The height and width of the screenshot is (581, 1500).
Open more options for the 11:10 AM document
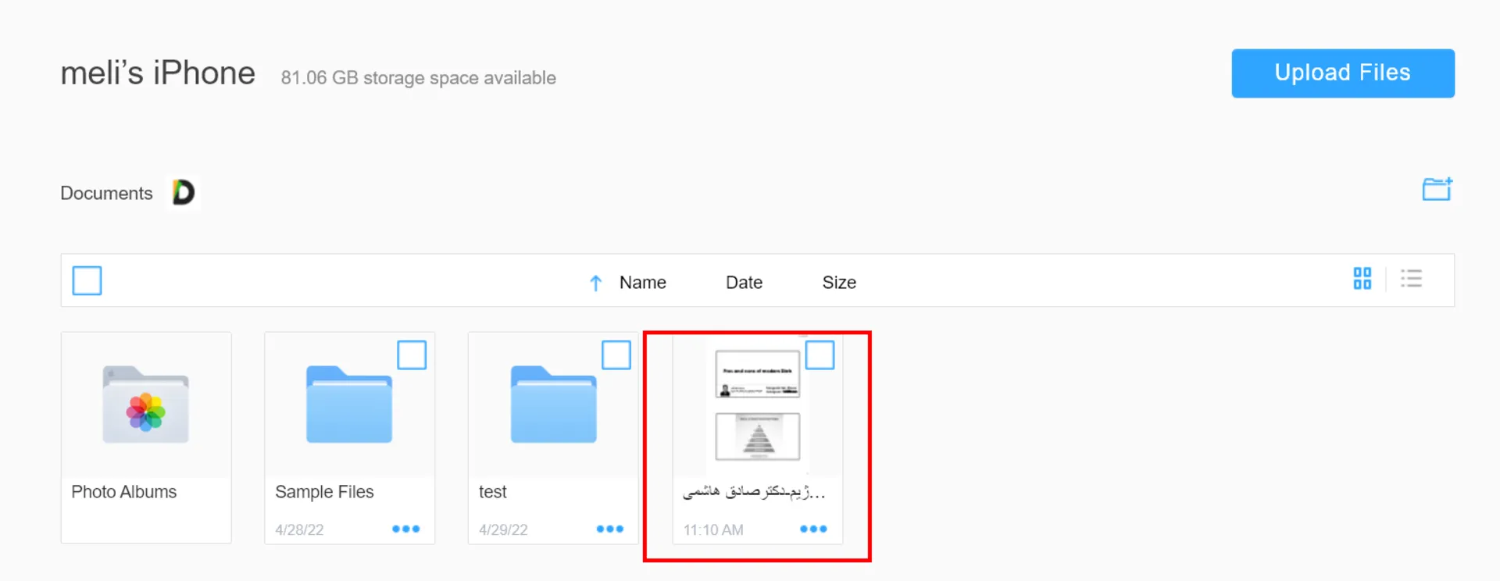click(x=813, y=529)
